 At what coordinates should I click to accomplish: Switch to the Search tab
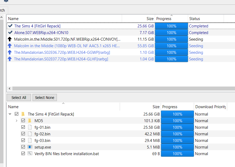click(2, 10)
